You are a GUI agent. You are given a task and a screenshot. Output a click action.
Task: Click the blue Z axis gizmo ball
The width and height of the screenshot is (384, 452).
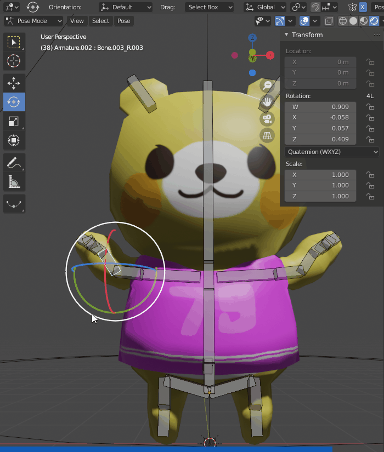pyautogui.click(x=252, y=37)
